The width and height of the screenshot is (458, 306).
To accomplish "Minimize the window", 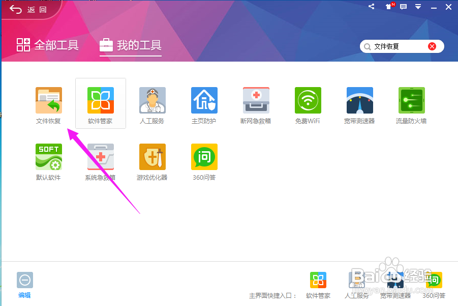I will (x=434, y=7).
